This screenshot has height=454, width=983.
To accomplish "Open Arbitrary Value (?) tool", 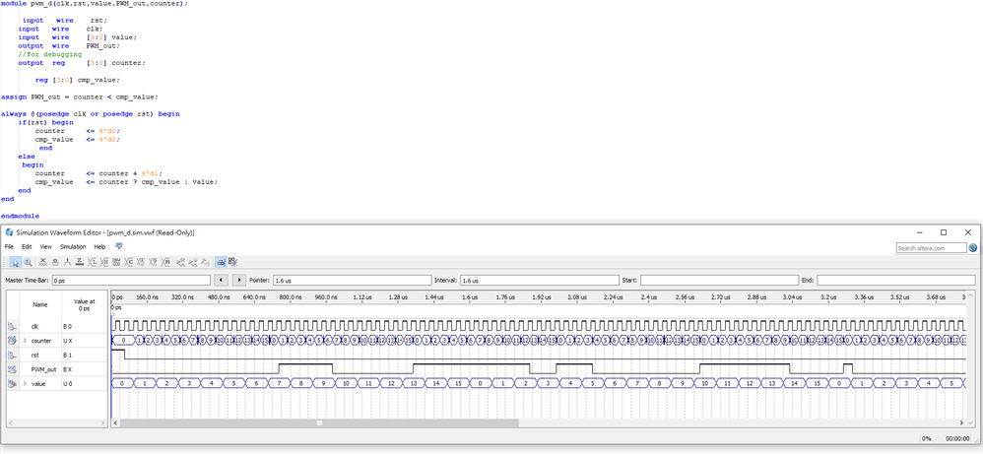I will [154, 262].
